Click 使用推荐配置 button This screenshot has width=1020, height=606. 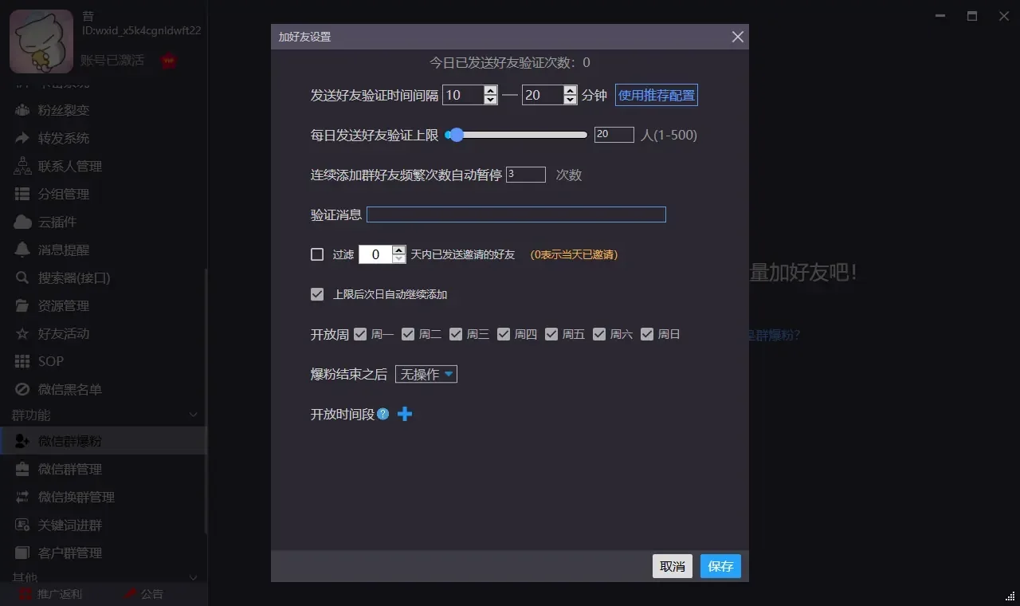pyautogui.click(x=657, y=95)
